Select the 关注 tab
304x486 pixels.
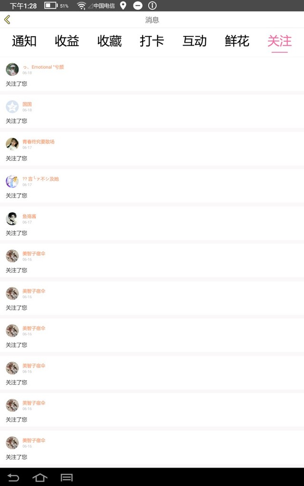click(279, 41)
